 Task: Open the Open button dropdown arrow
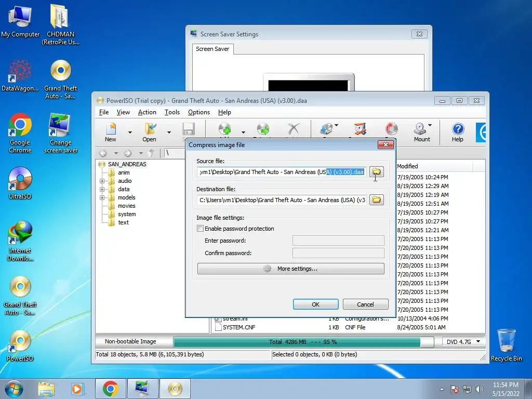(x=169, y=132)
